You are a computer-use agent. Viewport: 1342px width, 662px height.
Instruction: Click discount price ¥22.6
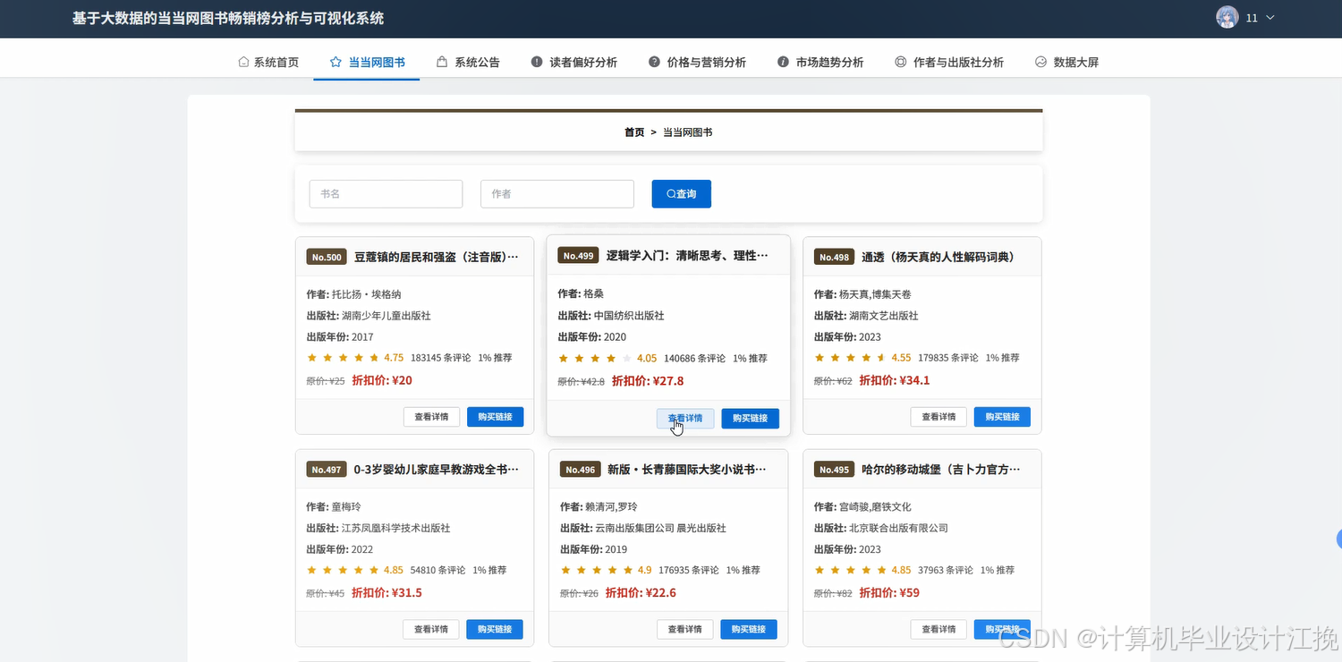[641, 593]
